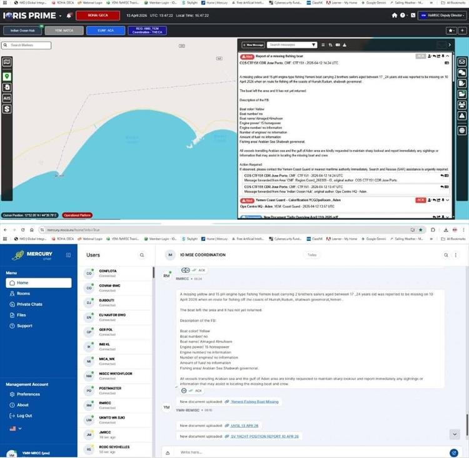
Task: Click the home icon in IORIS header
Action: click(x=394, y=15)
